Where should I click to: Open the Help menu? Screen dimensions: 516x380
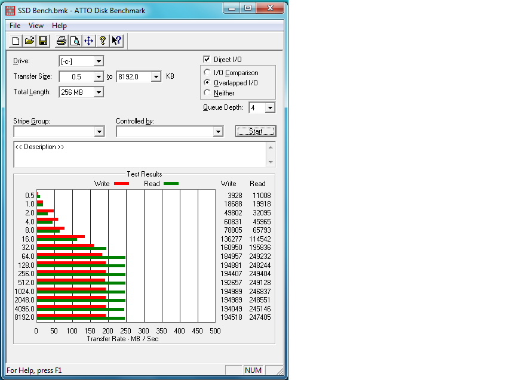coord(59,26)
